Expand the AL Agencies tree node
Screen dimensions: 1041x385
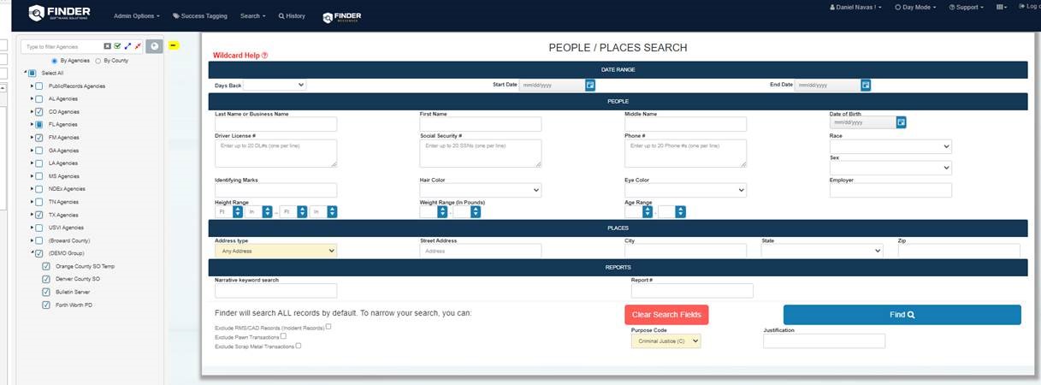pos(32,99)
